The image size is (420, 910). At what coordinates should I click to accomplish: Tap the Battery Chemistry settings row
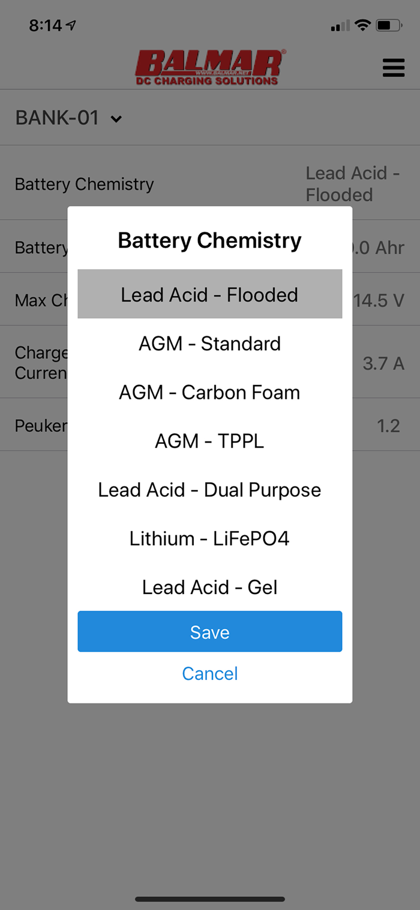point(84,184)
